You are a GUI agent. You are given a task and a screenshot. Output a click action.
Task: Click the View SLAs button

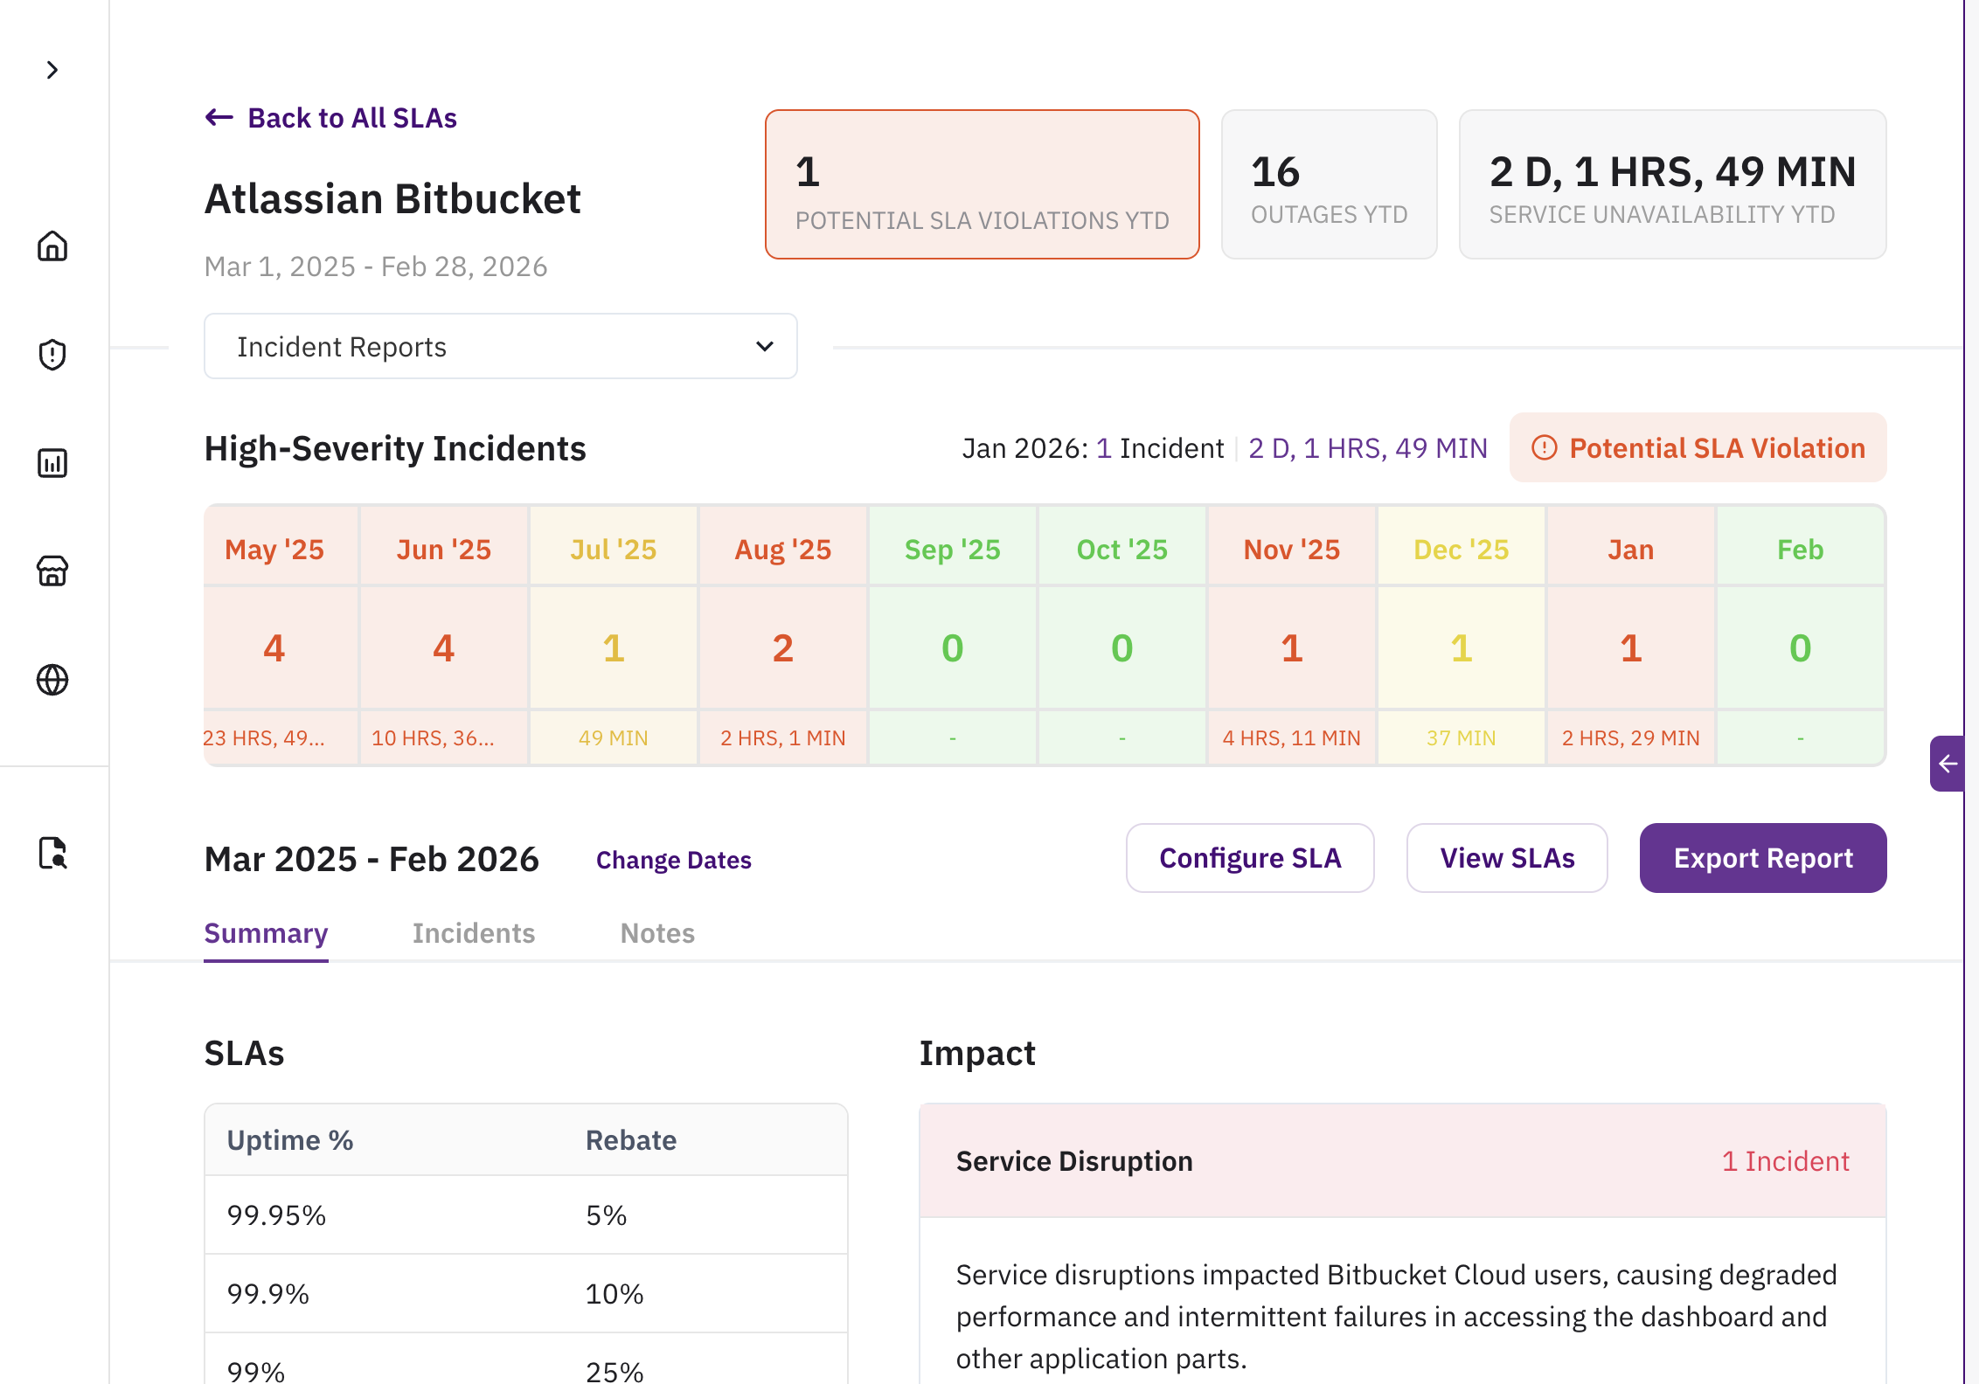point(1506,858)
